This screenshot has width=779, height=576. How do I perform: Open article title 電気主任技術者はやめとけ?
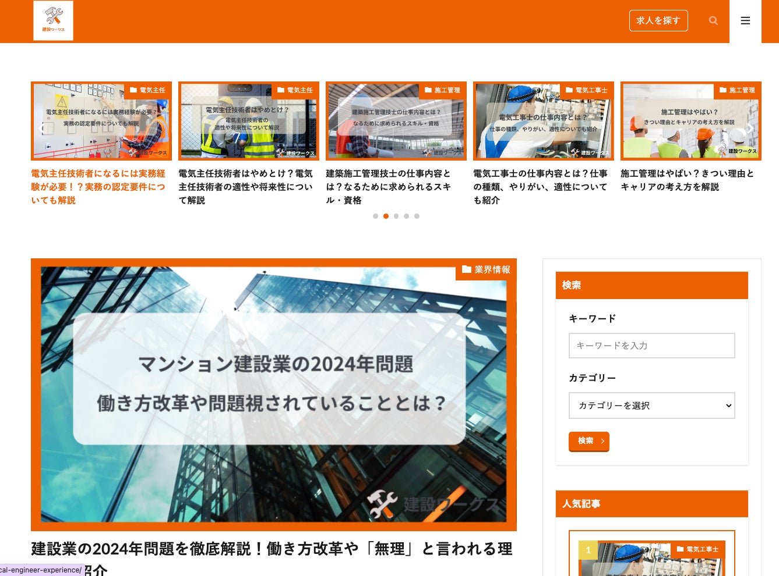[x=246, y=187]
